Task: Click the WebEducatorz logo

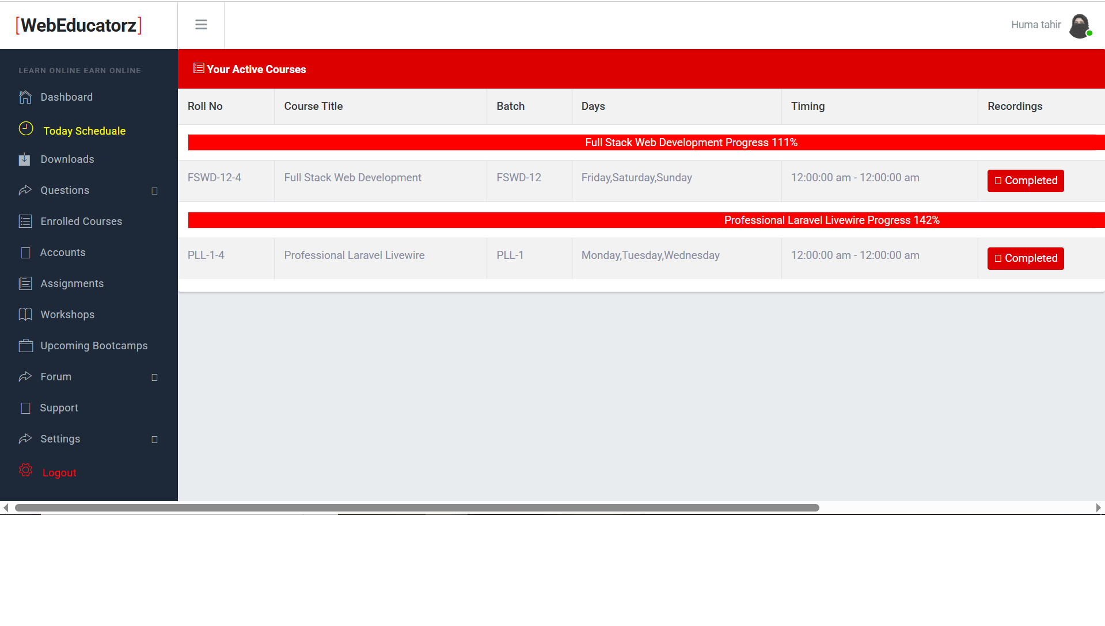Action: tap(79, 25)
